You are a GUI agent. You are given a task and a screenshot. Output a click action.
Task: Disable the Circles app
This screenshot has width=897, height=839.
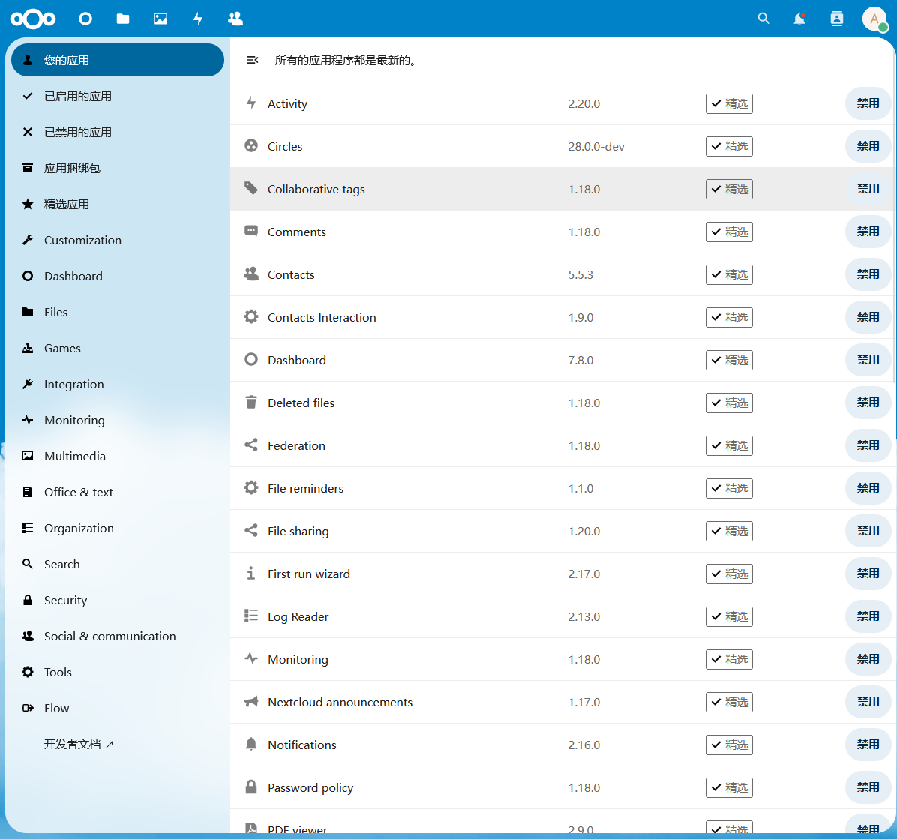[x=868, y=146]
